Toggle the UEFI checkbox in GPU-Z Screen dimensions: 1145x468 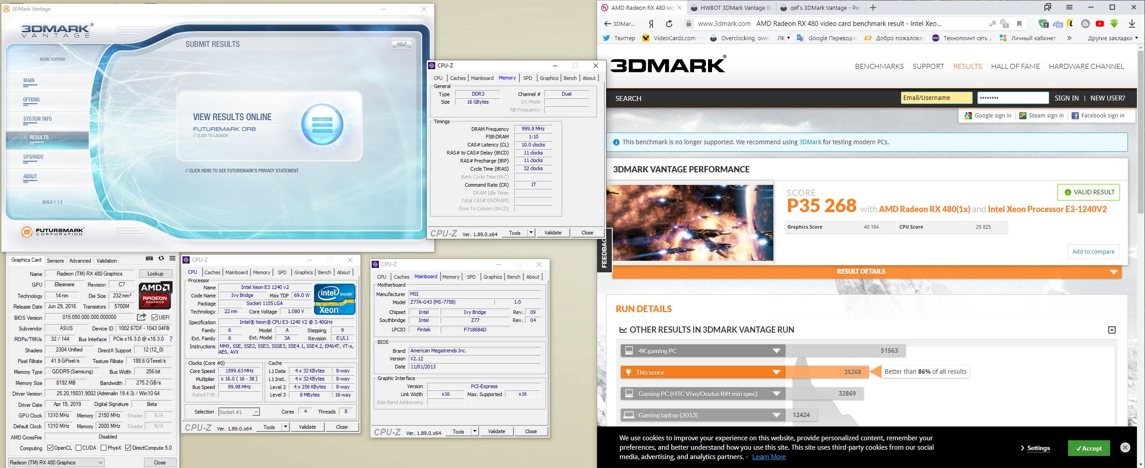154,317
